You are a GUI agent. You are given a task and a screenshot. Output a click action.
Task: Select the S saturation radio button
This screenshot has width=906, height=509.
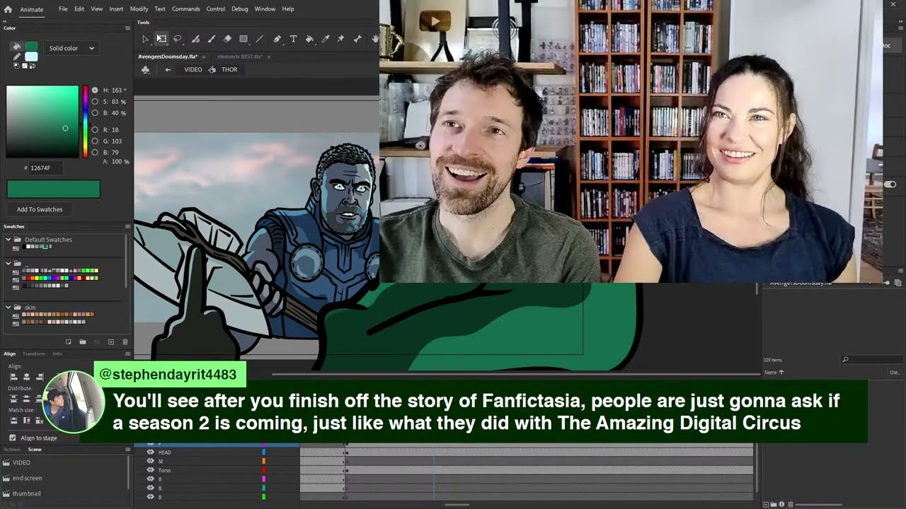coord(95,102)
